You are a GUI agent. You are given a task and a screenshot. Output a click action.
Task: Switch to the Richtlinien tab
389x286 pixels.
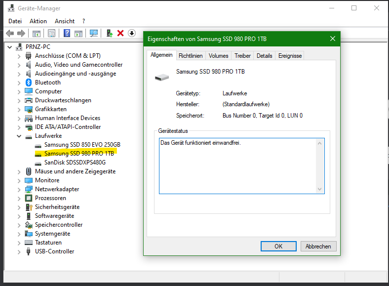[191, 56]
